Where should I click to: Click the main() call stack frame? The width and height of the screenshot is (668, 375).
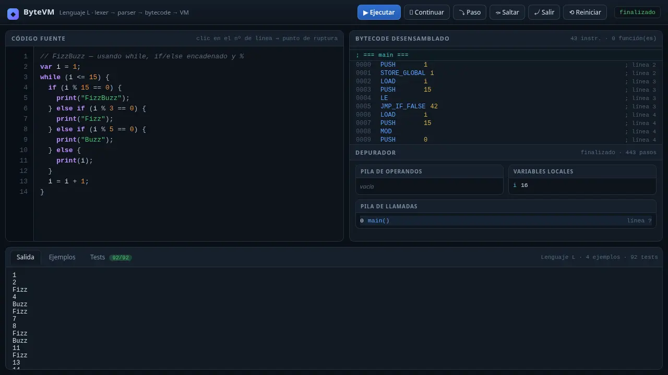coord(506,221)
